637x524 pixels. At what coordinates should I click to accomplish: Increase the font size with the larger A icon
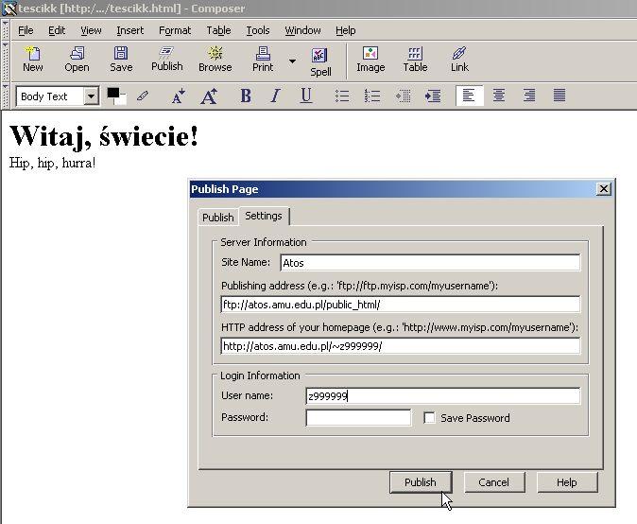tap(210, 96)
